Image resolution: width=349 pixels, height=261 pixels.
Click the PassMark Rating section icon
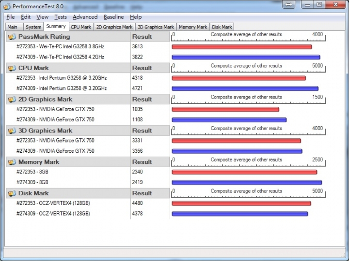12,37
